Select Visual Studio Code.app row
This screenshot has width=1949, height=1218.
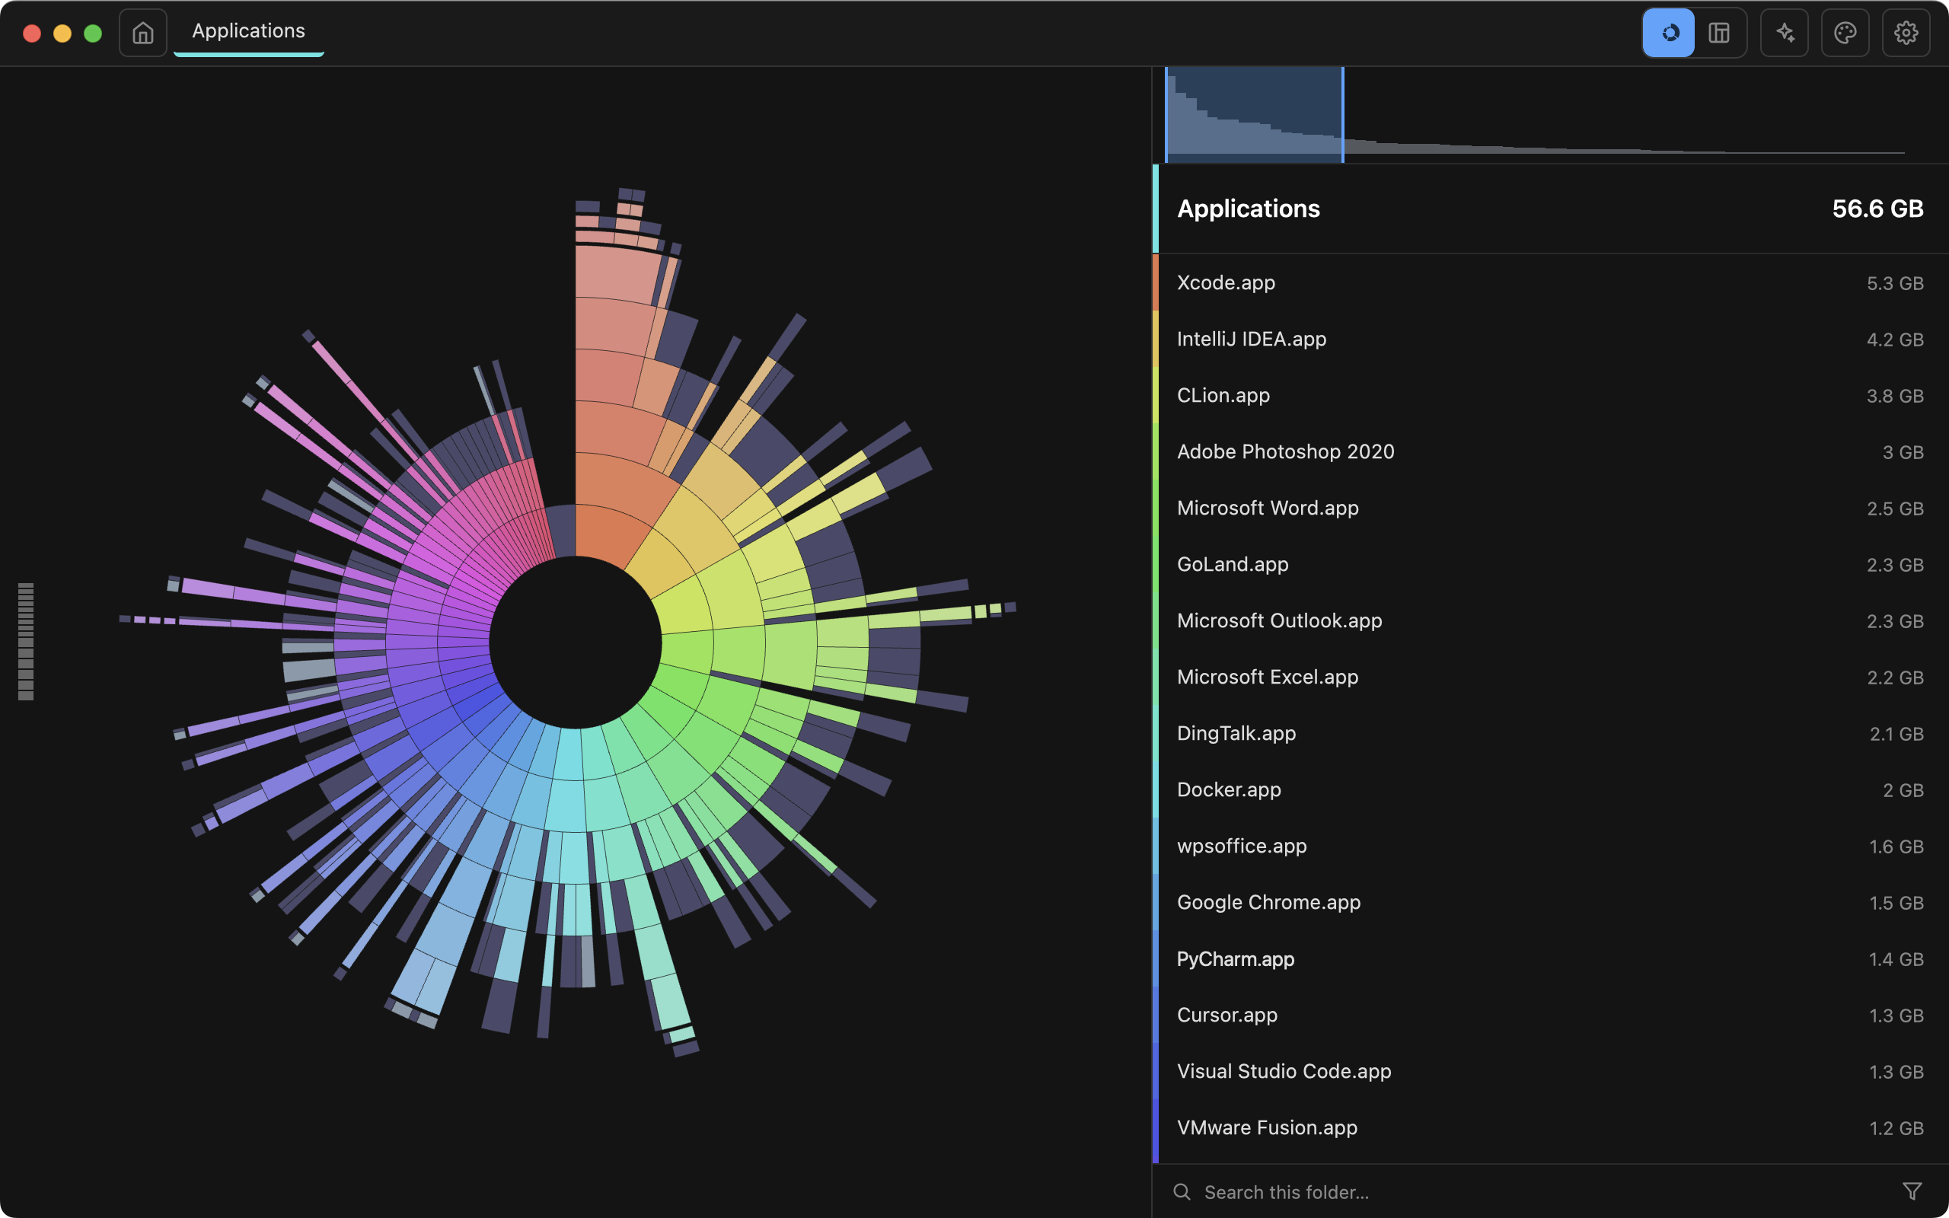pos(1550,1072)
